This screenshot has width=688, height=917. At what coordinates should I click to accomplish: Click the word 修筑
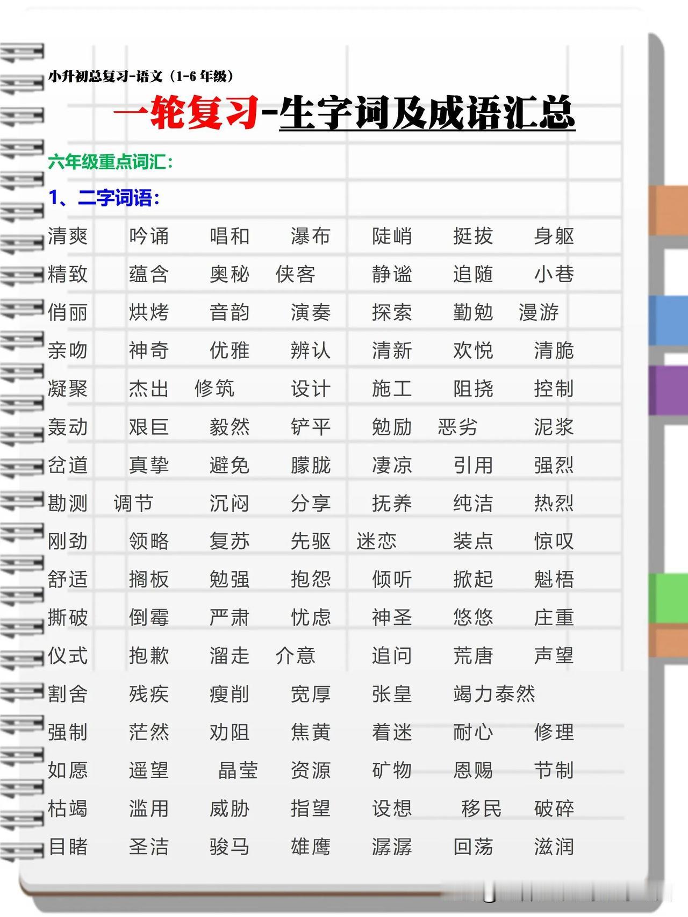click(x=214, y=389)
